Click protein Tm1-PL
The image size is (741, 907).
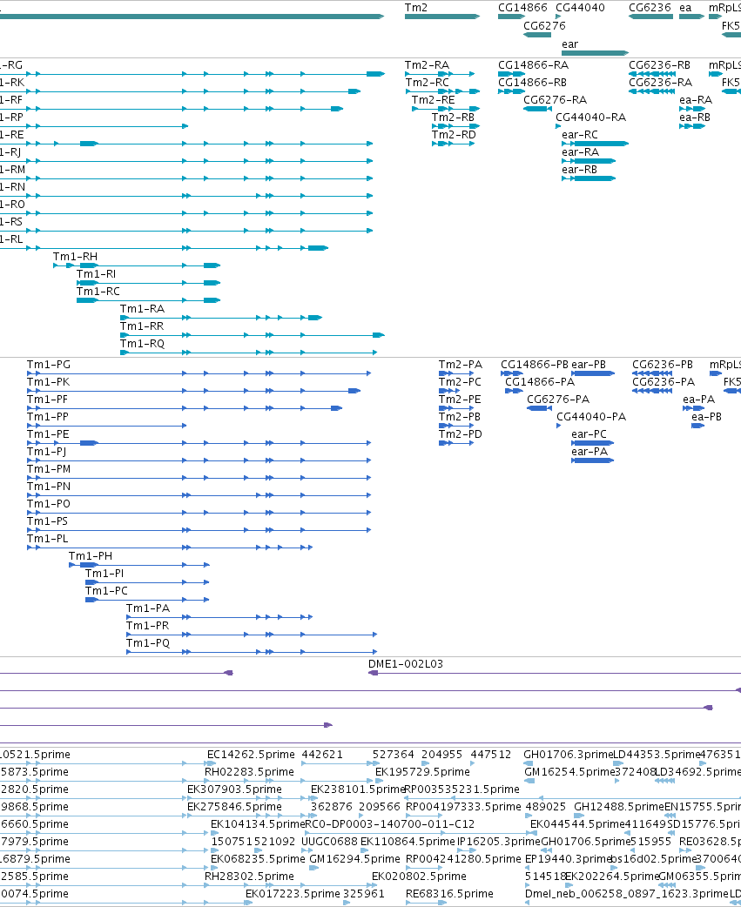pyautogui.click(x=170, y=548)
